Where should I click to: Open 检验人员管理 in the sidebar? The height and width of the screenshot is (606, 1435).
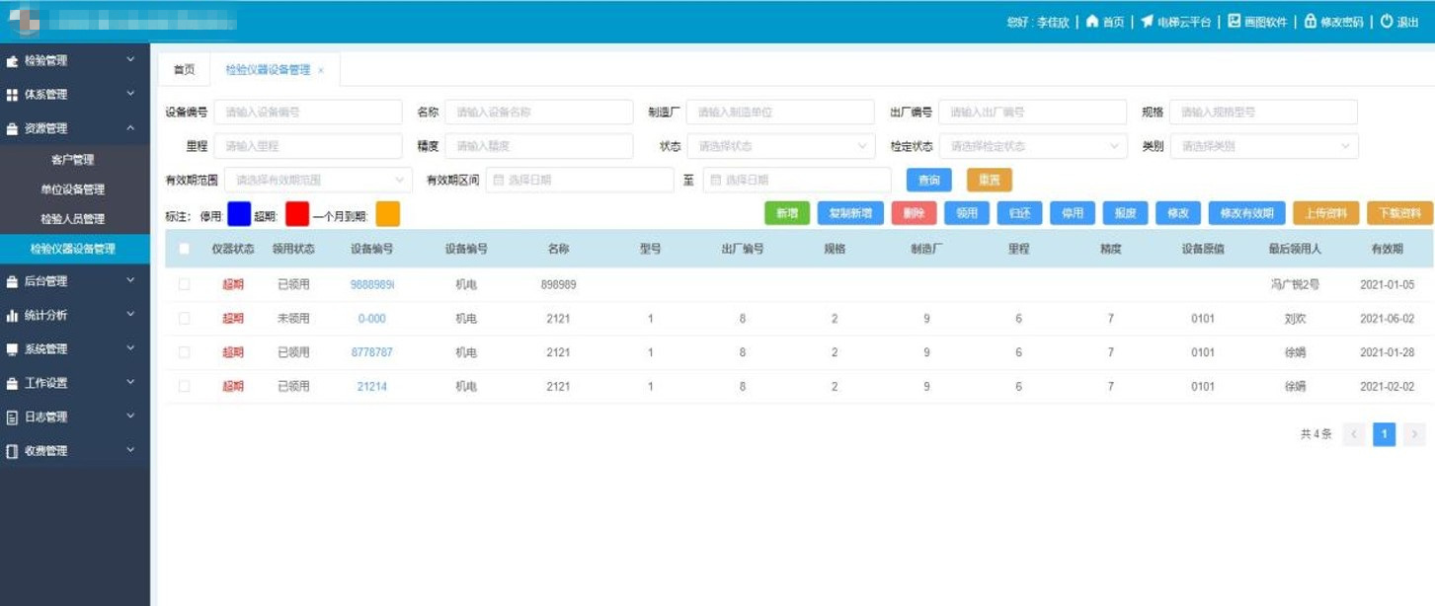[x=72, y=219]
